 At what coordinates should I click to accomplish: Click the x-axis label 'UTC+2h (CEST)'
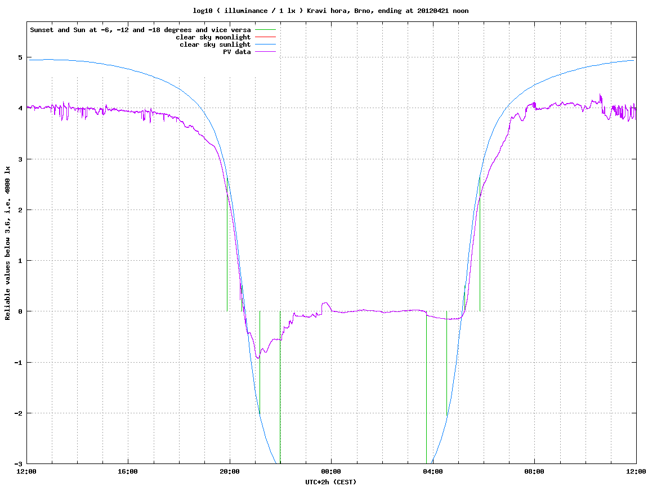tap(330, 482)
